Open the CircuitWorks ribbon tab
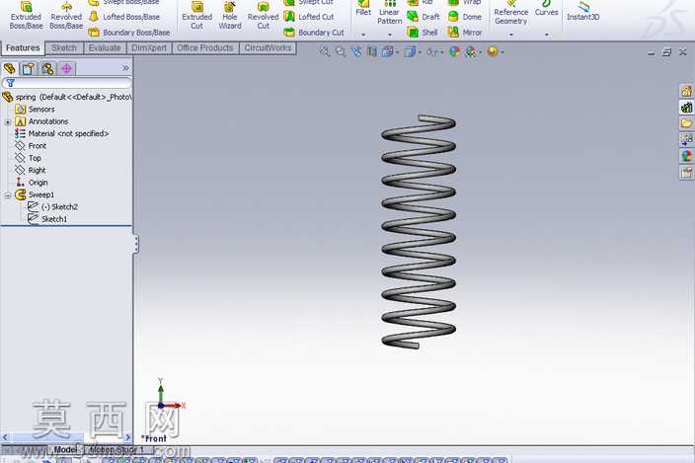This screenshot has width=695, height=463. [x=268, y=47]
